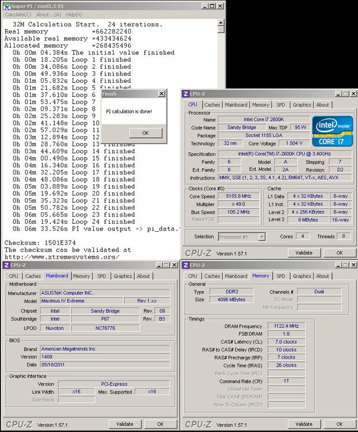Close the Finish dialog with X
This screenshot has height=432, width=358.
(x=161, y=94)
